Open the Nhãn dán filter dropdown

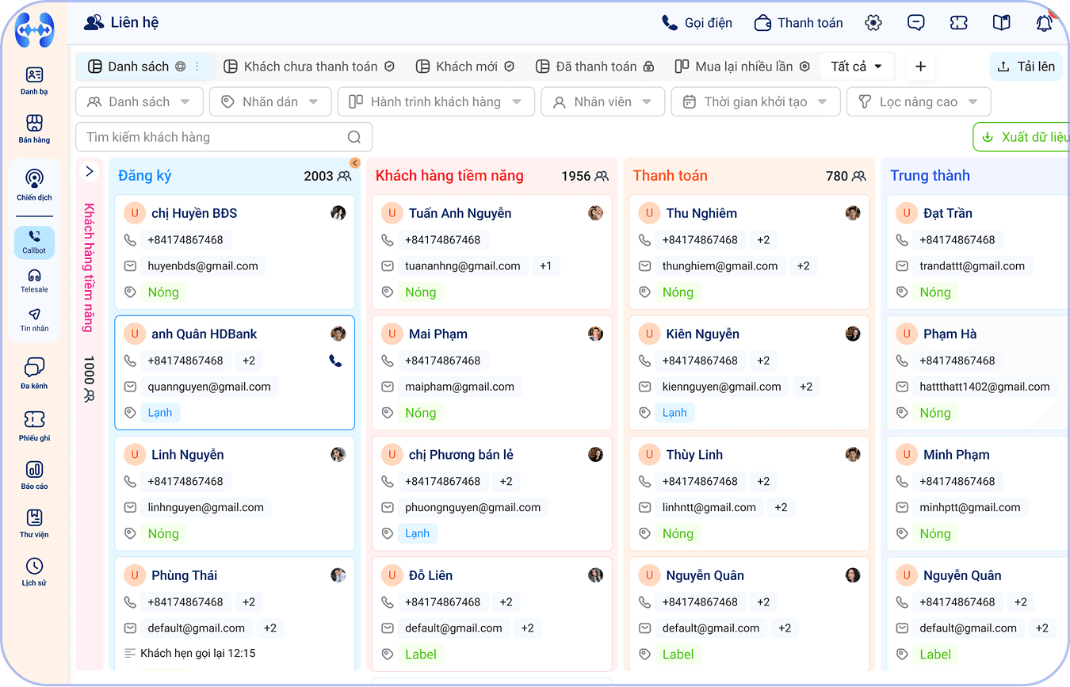(269, 101)
